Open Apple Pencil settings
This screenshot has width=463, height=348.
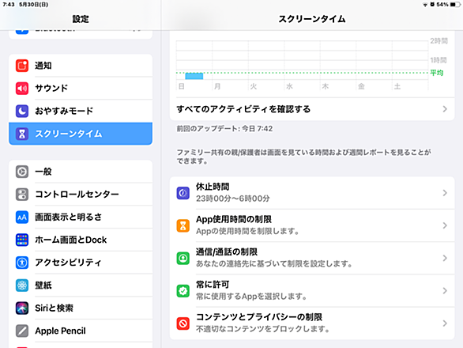81,331
